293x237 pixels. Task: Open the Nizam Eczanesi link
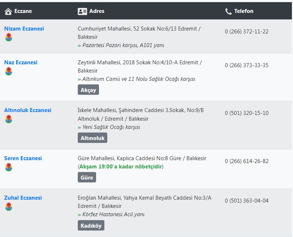coord(24,28)
